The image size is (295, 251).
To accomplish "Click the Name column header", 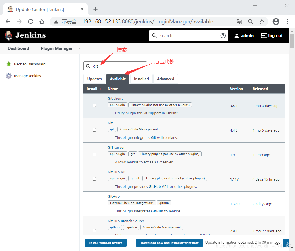I will click(113, 89).
